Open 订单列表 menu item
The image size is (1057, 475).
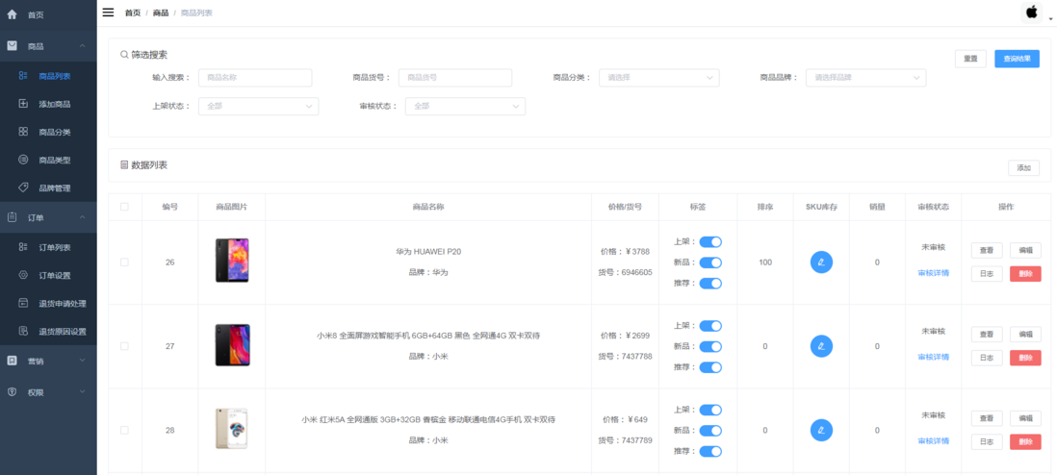48,247
